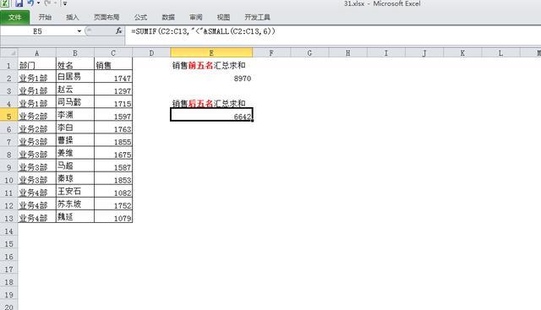Switch to the 插入 Insert tab
The height and width of the screenshot is (310, 541).
73,17
